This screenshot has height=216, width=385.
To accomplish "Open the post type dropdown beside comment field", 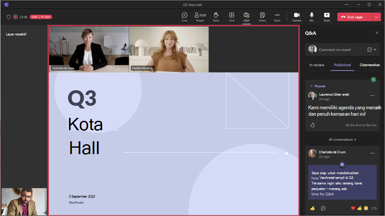I will tap(372, 50).
